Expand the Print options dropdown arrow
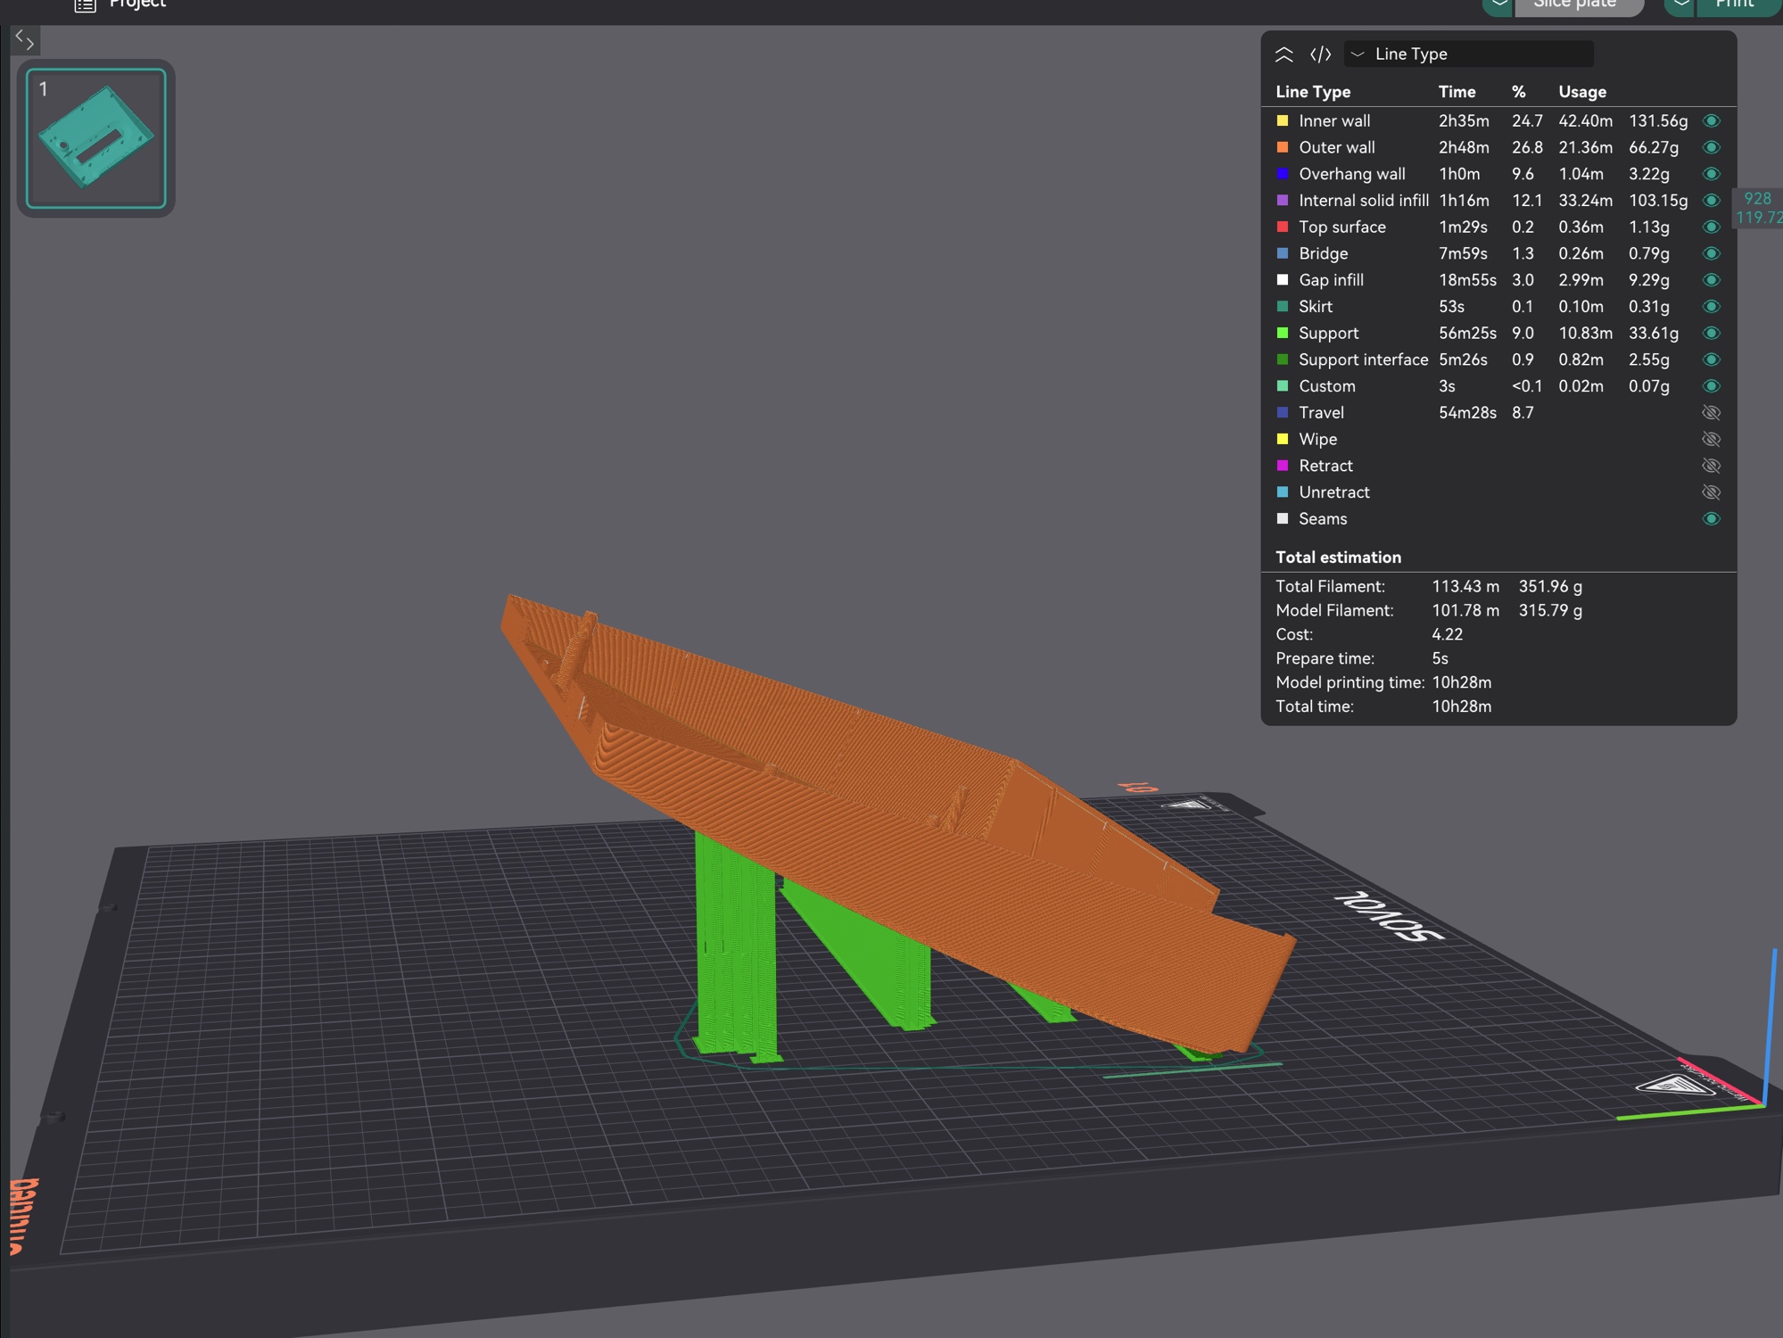The height and width of the screenshot is (1338, 1783). tap(1680, 5)
